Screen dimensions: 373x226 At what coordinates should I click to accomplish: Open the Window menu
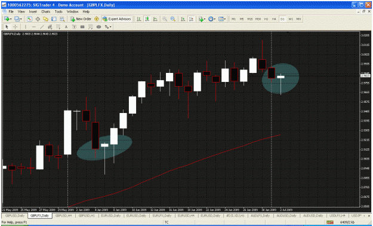tap(72, 11)
